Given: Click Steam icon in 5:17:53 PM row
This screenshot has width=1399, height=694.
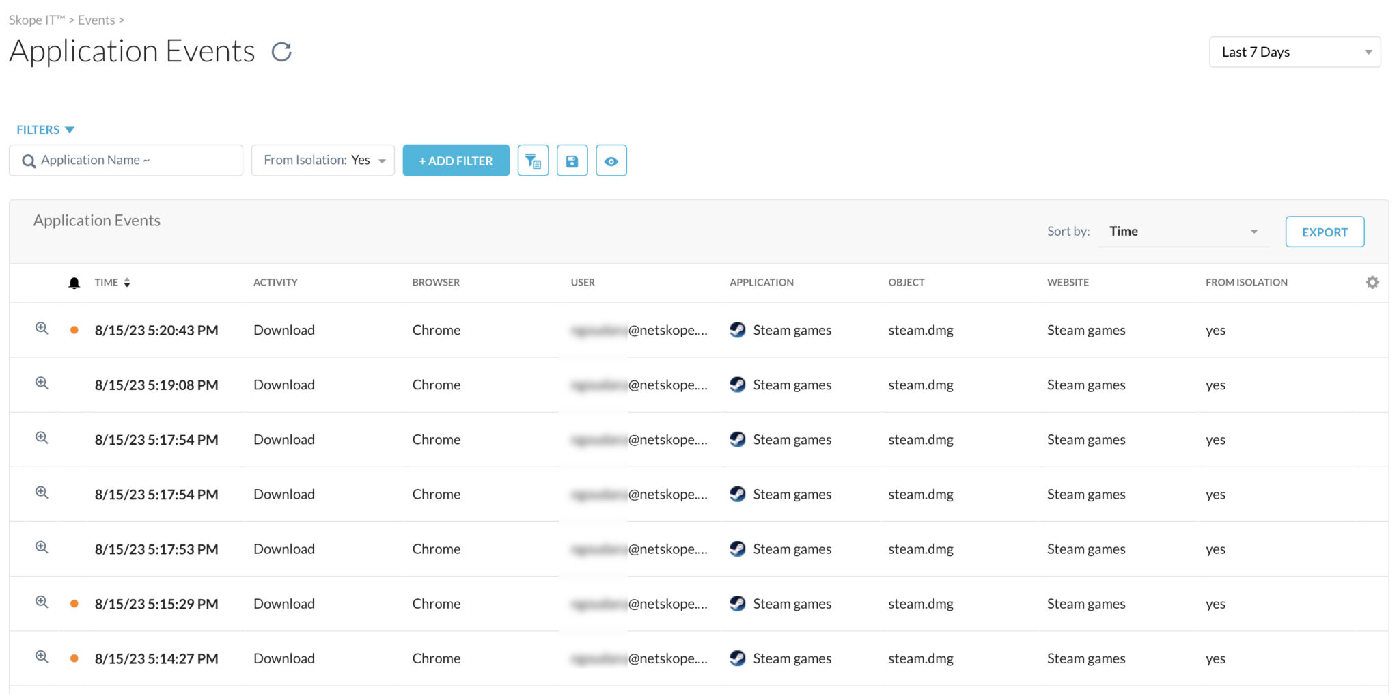Looking at the screenshot, I should (737, 549).
